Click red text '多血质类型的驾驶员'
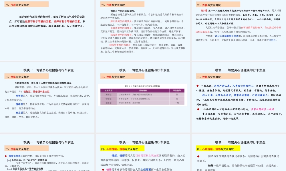286x171 pixels. point(121,28)
